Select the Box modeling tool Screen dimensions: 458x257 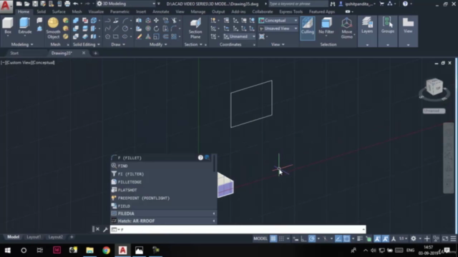pos(8,26)
